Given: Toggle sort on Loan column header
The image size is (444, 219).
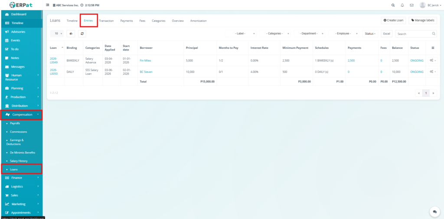Looking at the screenshot, I should click(56, 48).
